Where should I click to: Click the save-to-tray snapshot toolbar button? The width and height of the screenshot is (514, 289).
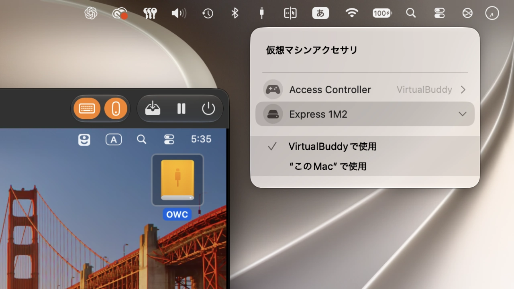click(x=153, y=108)
